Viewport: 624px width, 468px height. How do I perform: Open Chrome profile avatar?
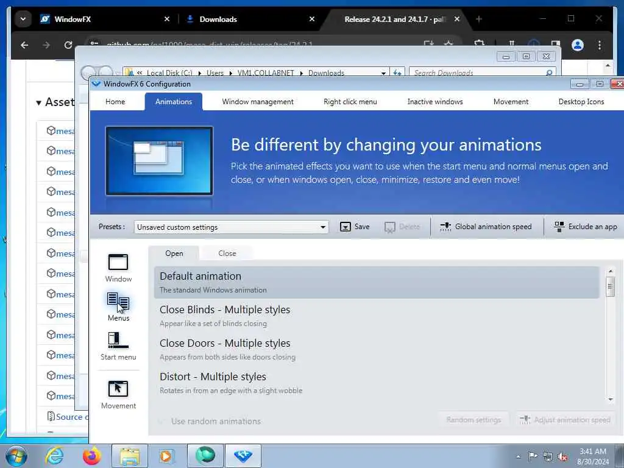pyautogui.click(x=578, y=45)
